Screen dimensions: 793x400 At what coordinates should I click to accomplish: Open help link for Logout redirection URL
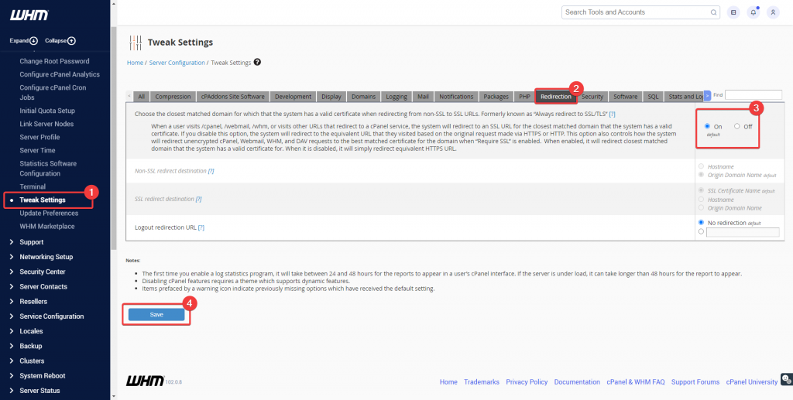click(201, 227)
